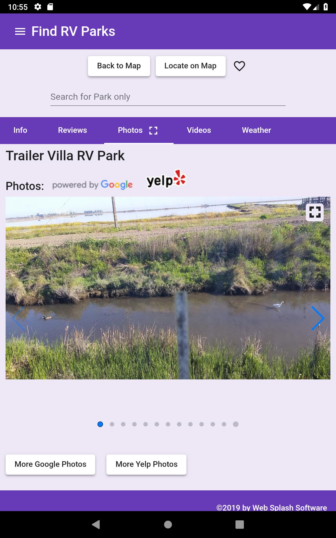Screen dimensions: 336x538
Task: Tap the Android back navigation button
Action: tap(96, 524)
